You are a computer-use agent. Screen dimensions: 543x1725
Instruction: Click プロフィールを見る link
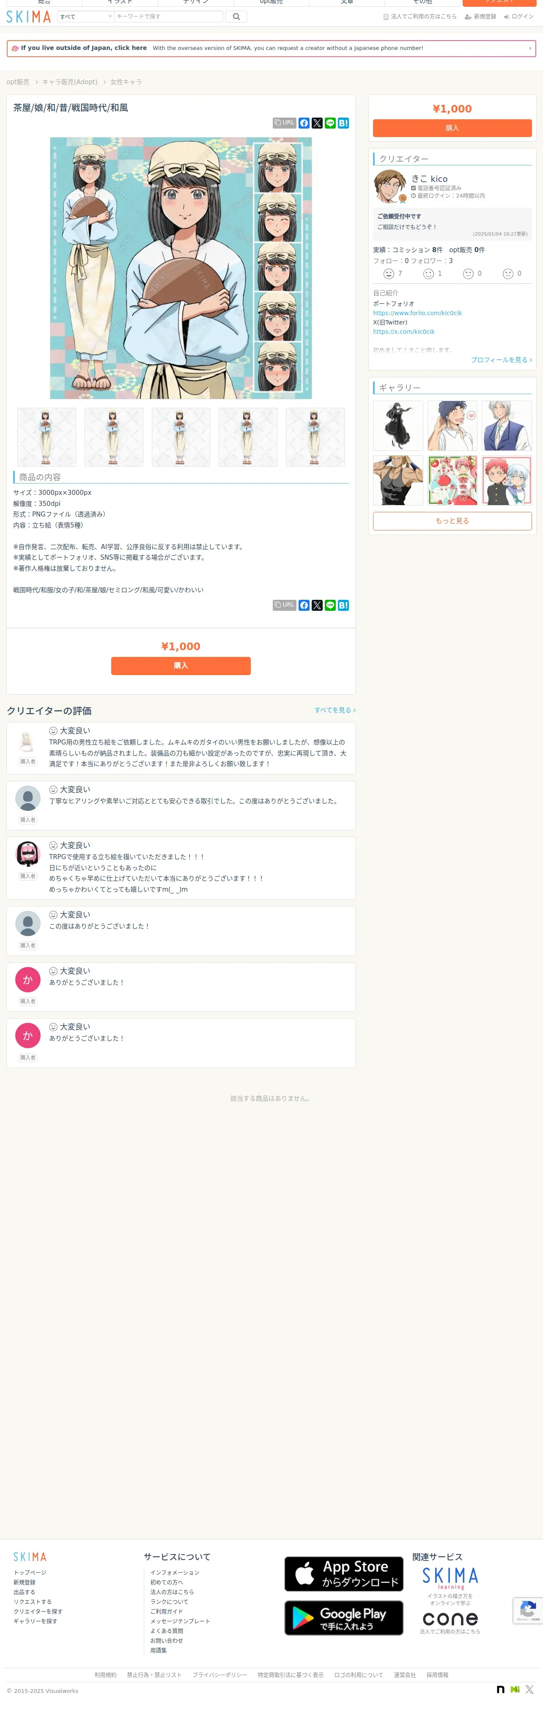502,360
